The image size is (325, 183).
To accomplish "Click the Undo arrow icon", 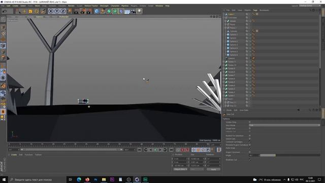I will (x=5, y=11).
